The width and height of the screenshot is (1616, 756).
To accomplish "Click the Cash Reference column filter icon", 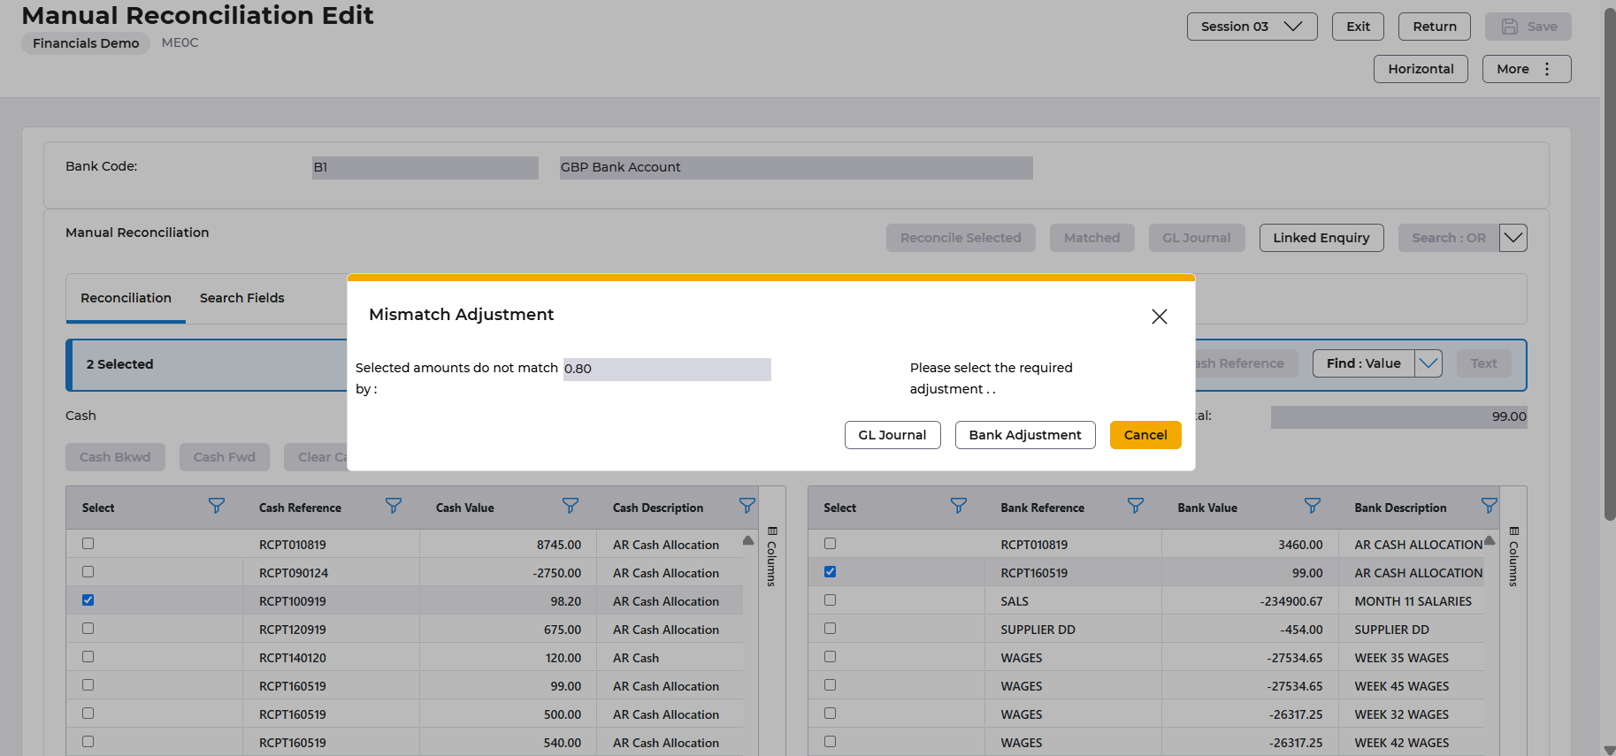I will pos(394,506).
